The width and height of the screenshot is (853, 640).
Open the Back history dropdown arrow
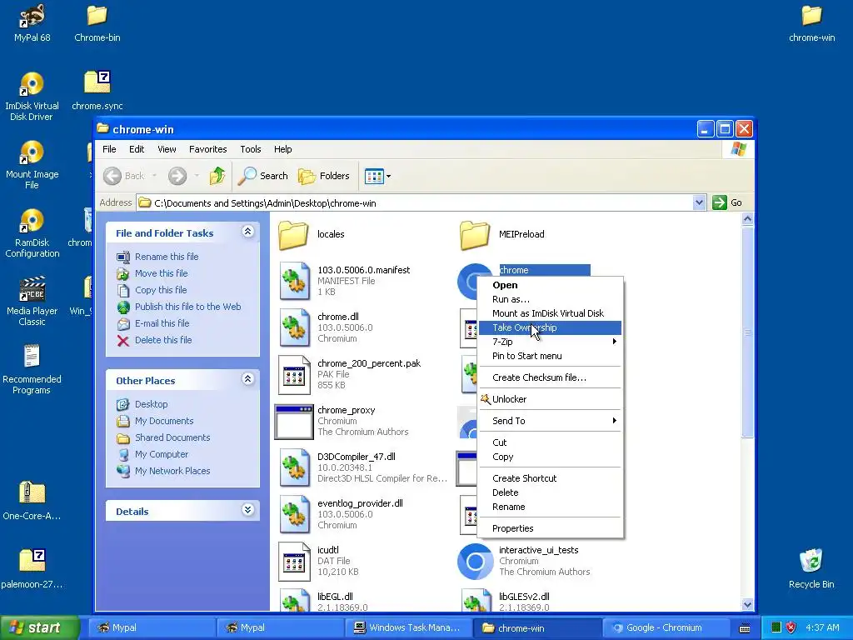(154, 176)
